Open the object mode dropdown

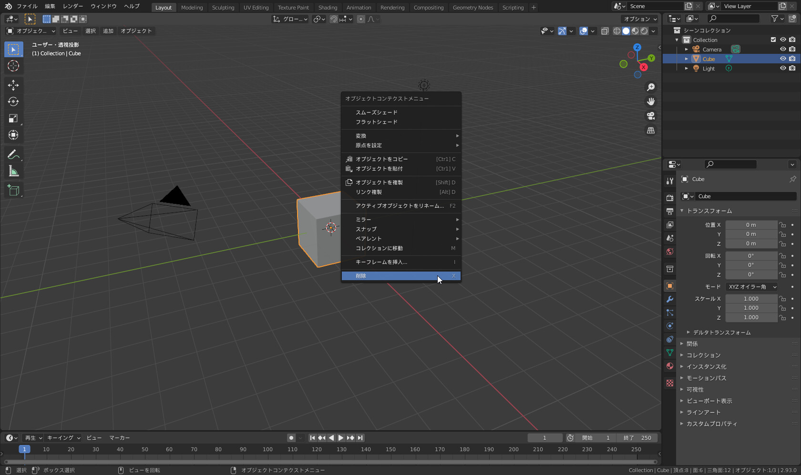[31, 31]
